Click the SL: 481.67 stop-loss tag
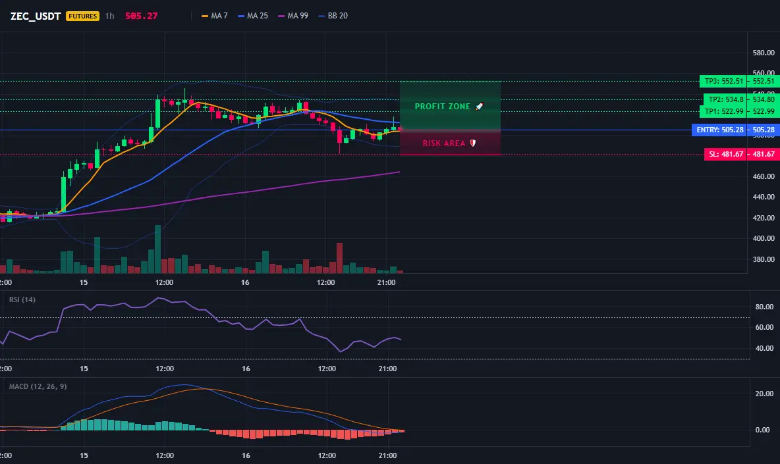The height and width of the screenshot is (464, 780). coord(726,154)
